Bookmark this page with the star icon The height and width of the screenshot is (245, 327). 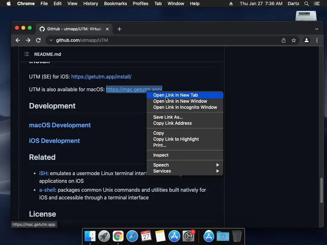(294, 40)
